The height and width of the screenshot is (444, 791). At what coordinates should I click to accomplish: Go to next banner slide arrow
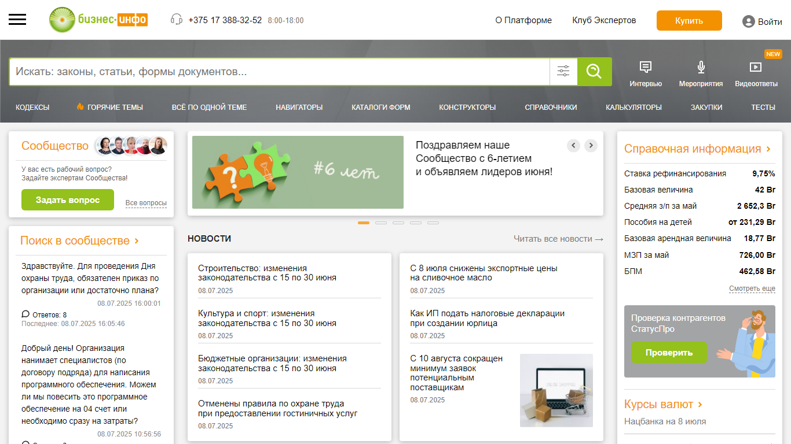[591, 146]
